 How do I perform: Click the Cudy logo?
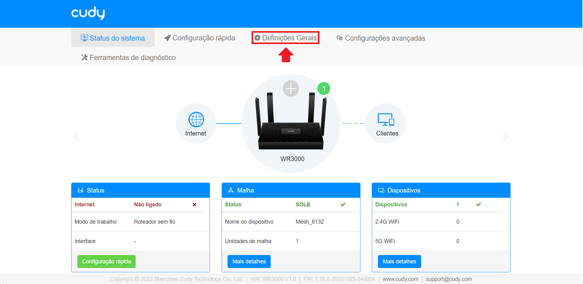tap(88, 13)
